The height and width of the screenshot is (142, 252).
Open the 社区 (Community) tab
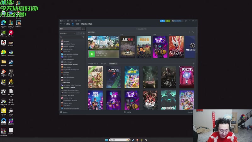[x=77, y=24]
